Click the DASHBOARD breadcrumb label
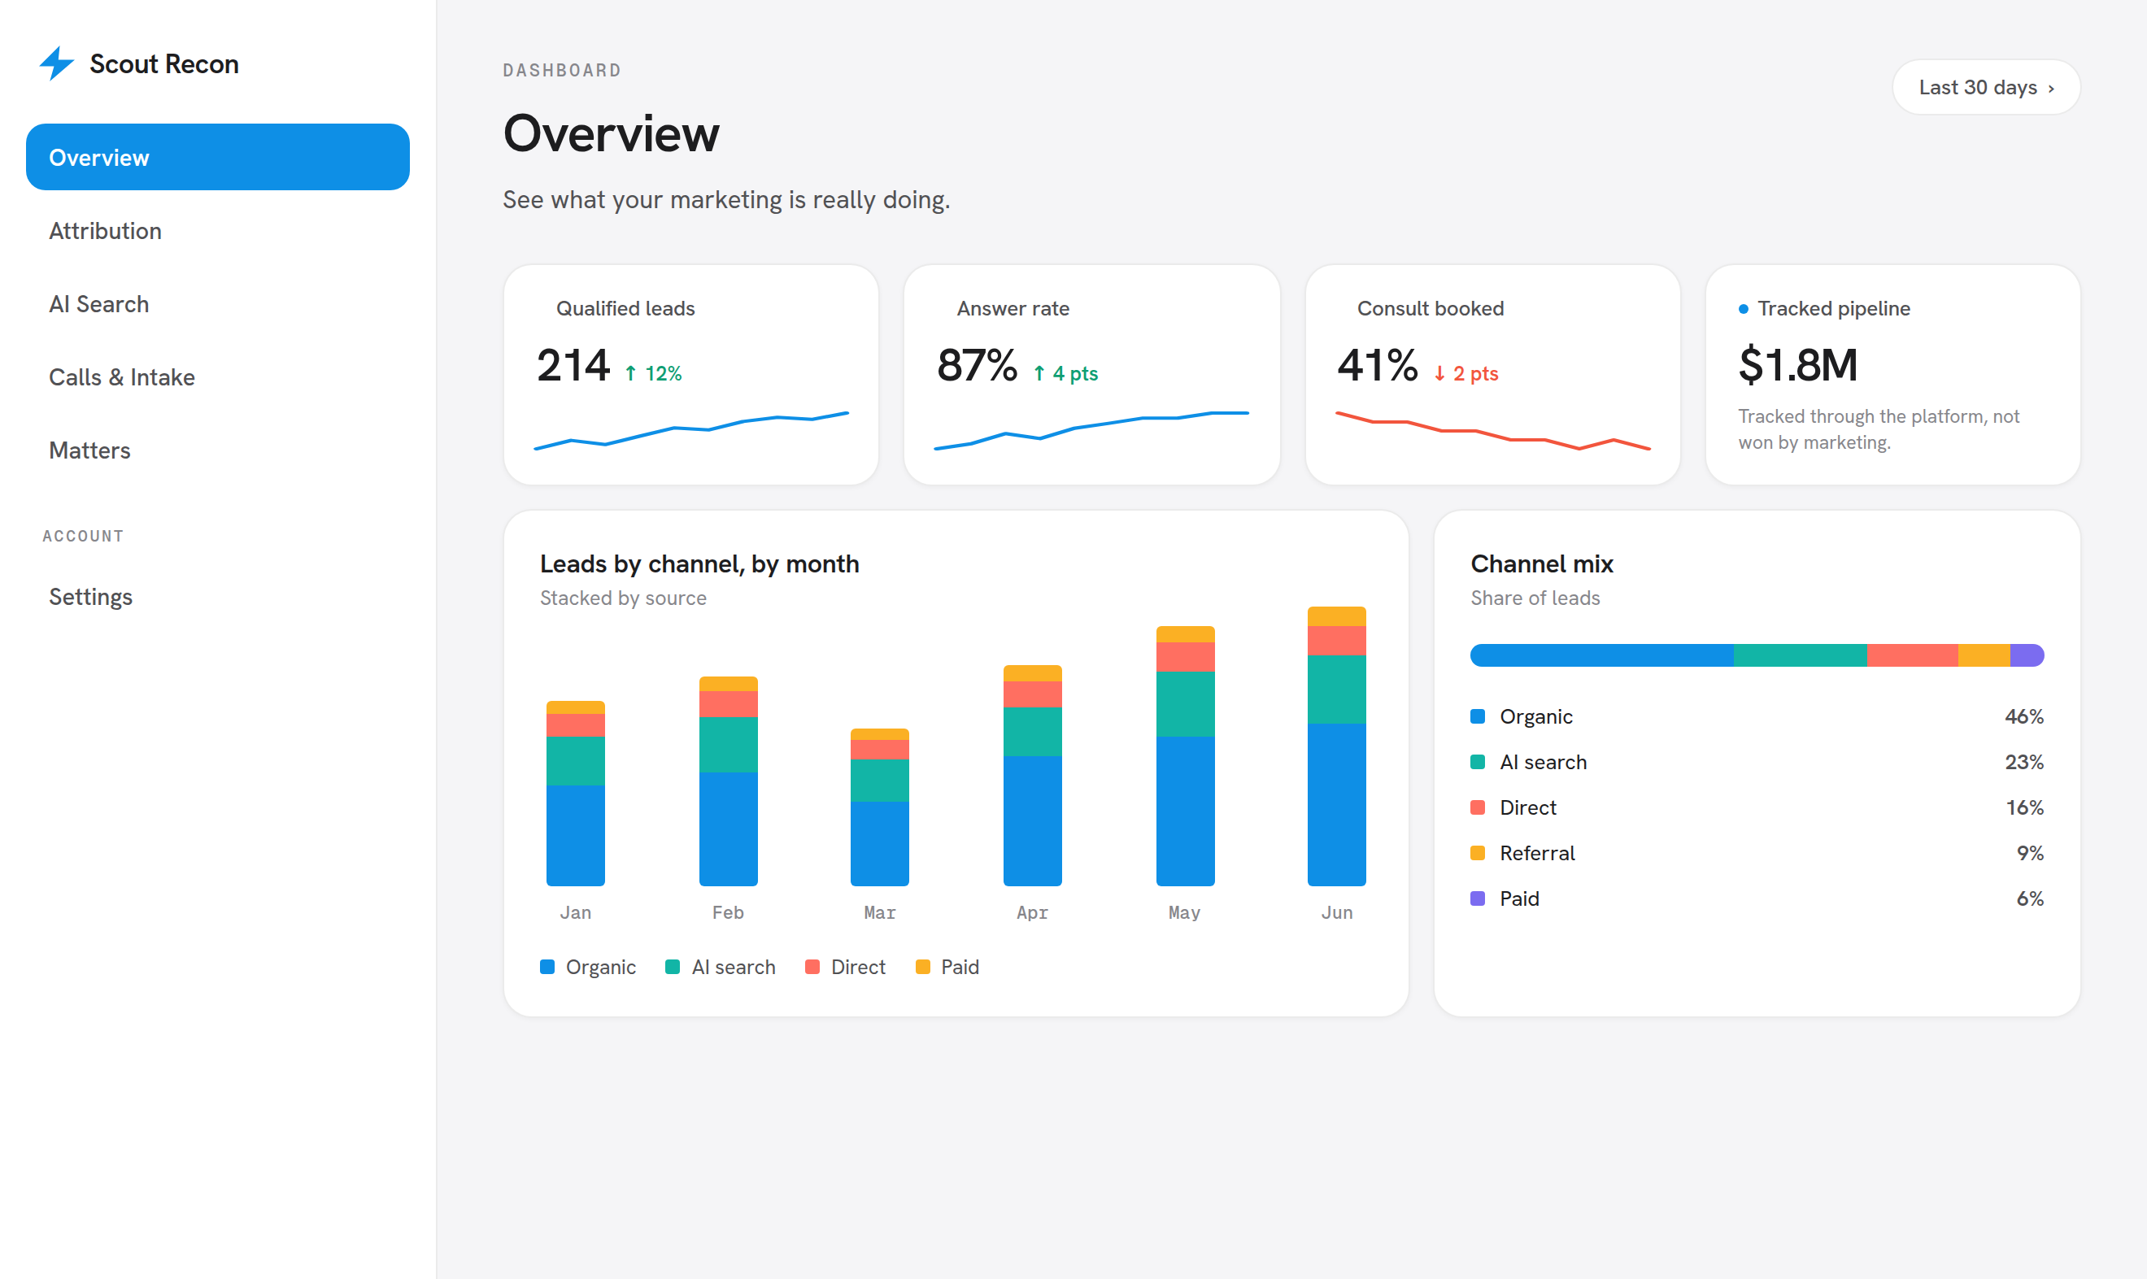The height and width of the screenshot is (1279, 2147). click(x=562, y=71)
